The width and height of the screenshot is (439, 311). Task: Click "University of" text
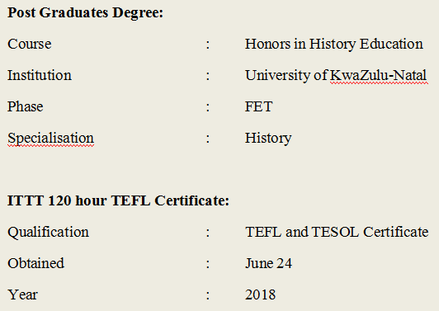tap(286, 76)
